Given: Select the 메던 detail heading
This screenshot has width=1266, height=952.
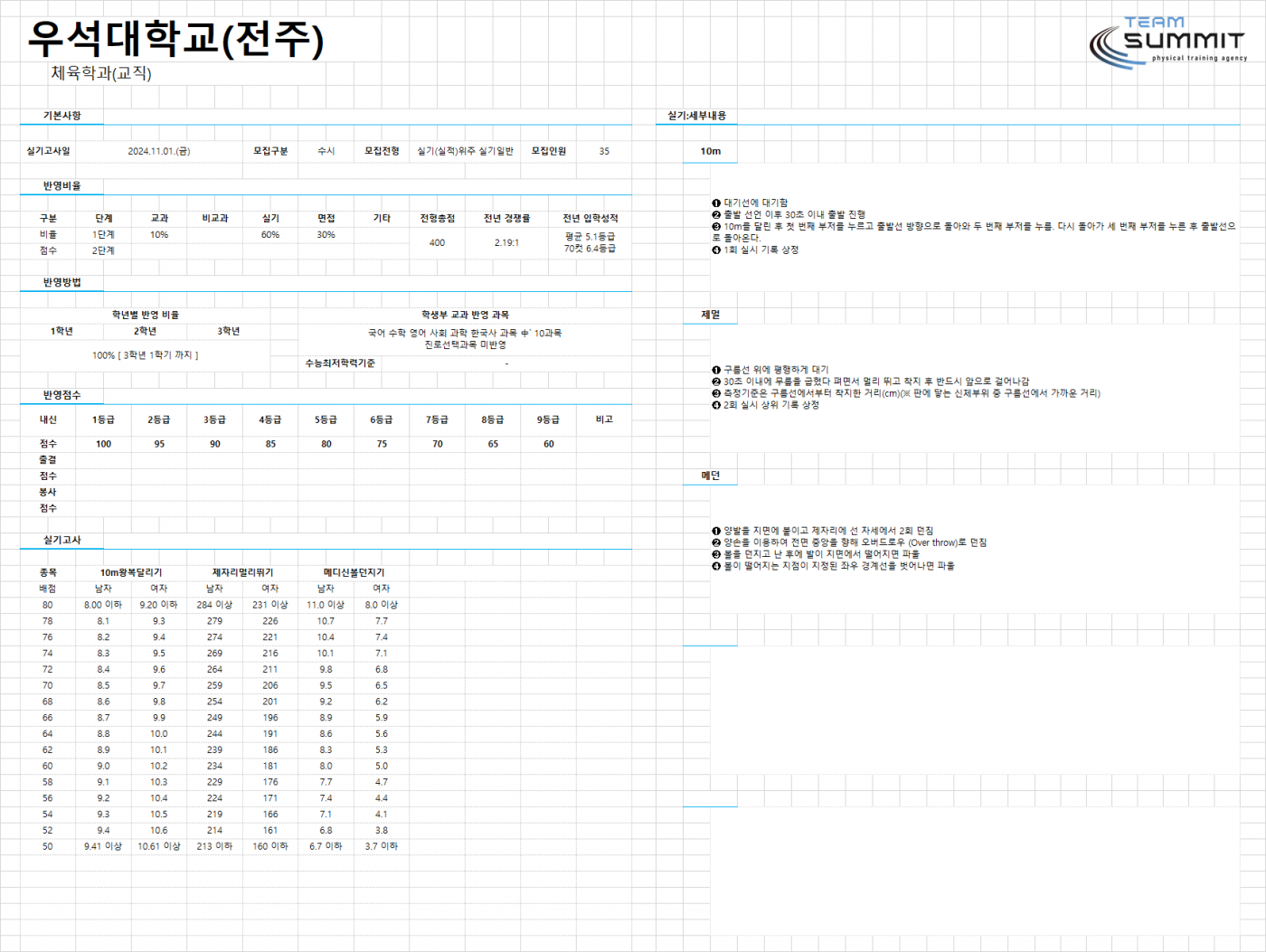Looking at the screenshot, I should point(711,476).
